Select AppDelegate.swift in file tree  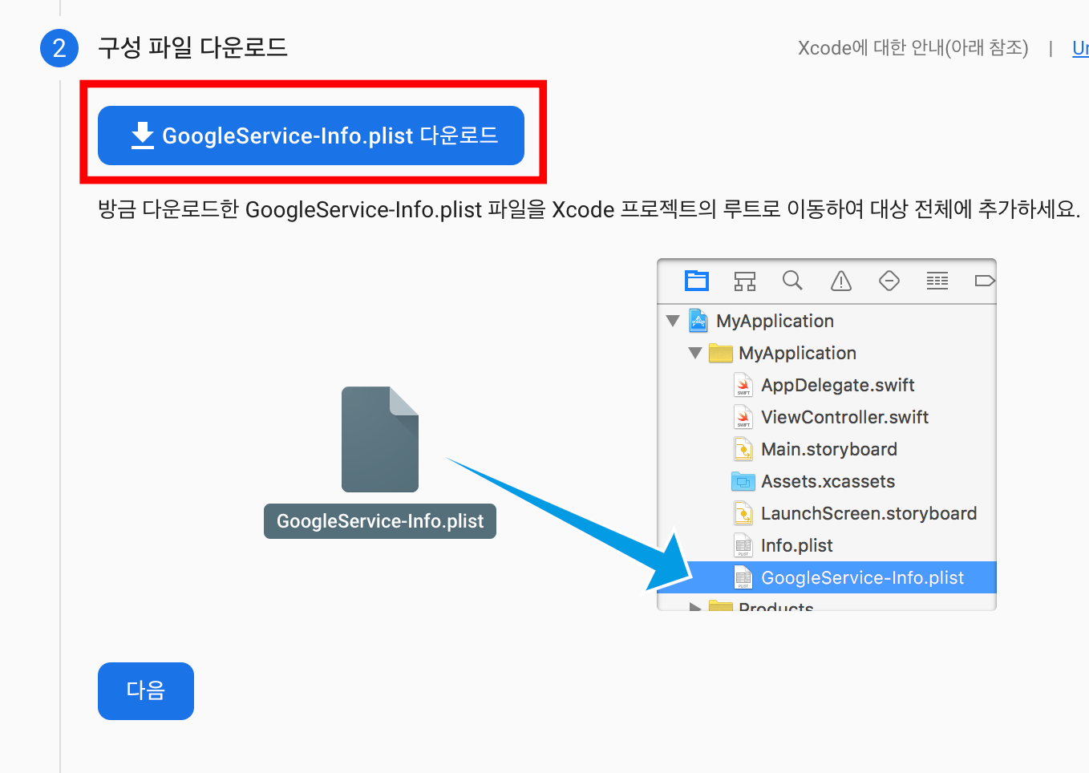(x=837, y=385)
